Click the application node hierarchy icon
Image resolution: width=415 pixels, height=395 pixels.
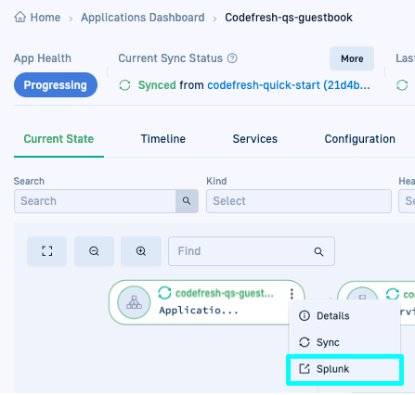(134, 302)
